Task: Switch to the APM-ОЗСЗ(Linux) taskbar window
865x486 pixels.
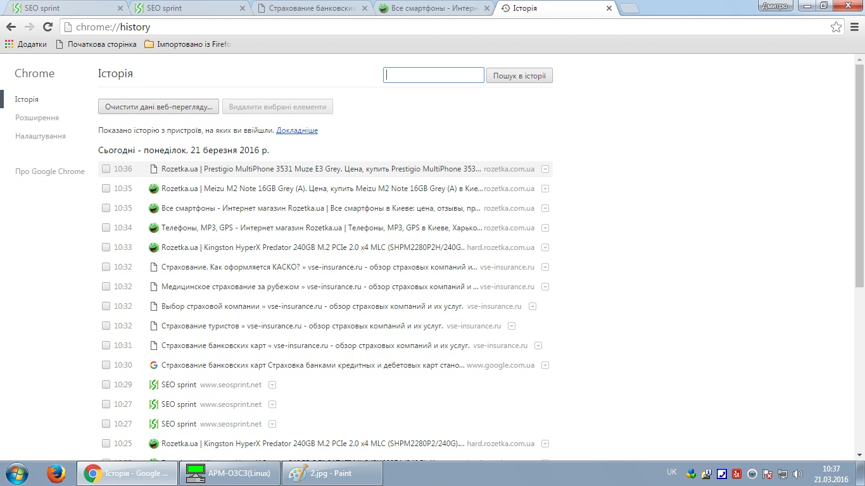Action: click(x=230, y=473)
